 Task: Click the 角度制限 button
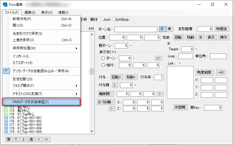click(205, 72)
